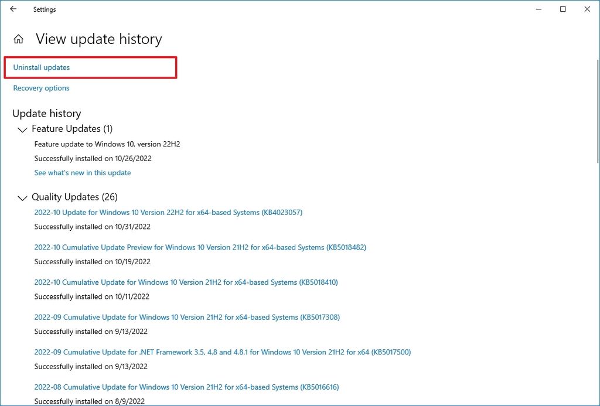Maximize the Settings window
Screen dimensions: 600x406
[563, 9]
